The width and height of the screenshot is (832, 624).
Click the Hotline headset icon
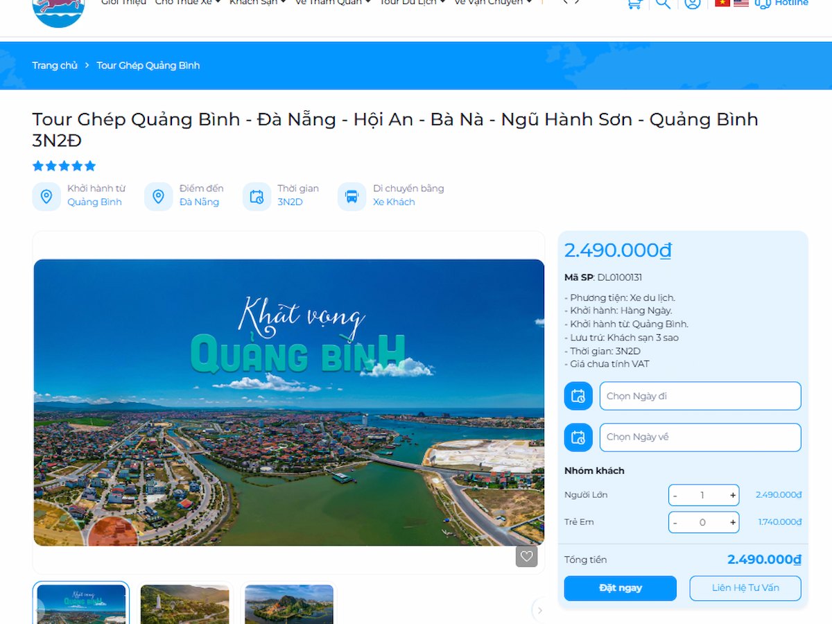click(x=762, y=4)
